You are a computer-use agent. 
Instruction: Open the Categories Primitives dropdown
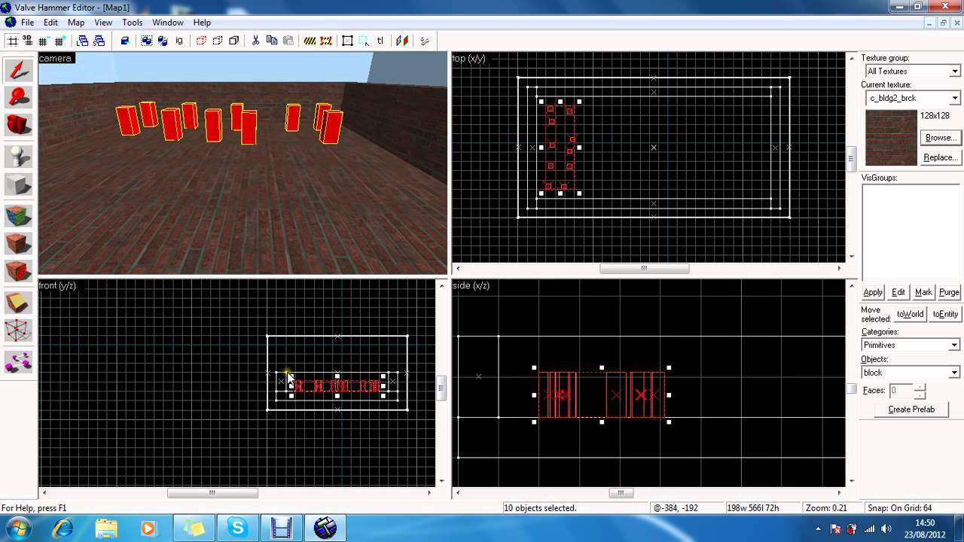pos(954,345)
